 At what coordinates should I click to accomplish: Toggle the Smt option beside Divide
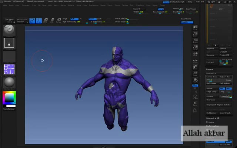(x=222, y=88)
